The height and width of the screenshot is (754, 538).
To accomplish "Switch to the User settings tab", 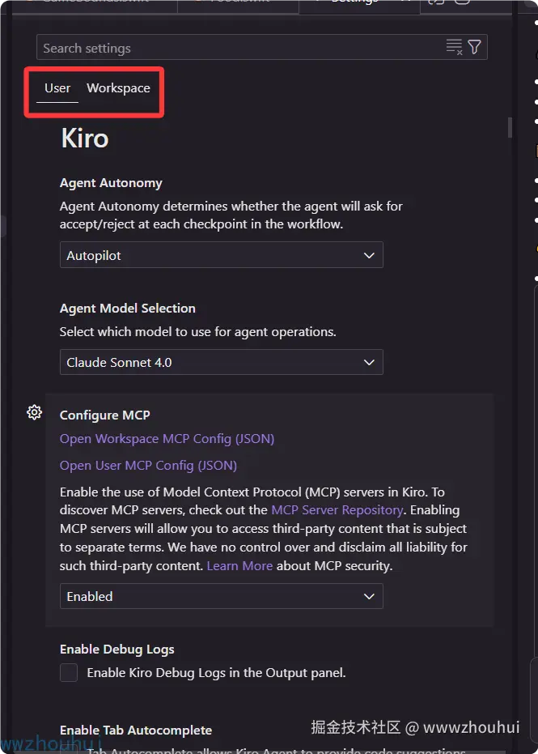I will click(x=57, y=88).
